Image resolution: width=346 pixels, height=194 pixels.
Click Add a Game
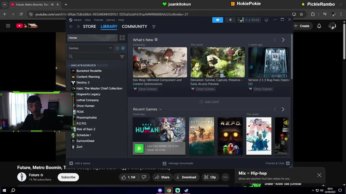pos(80,163)
